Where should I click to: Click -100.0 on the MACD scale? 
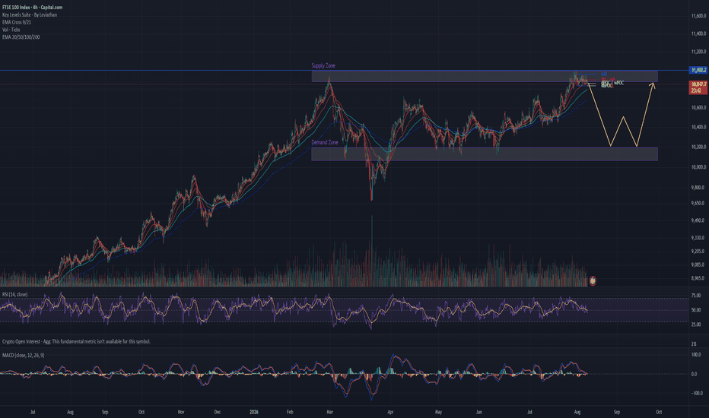point(695,393)
